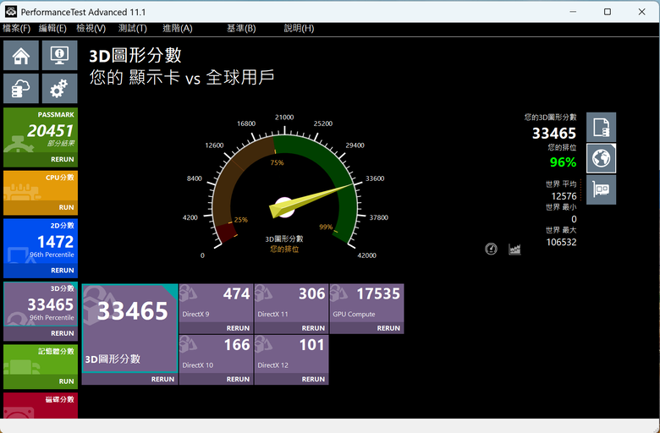Click the DirectX 11 score 306

point(312,293)
